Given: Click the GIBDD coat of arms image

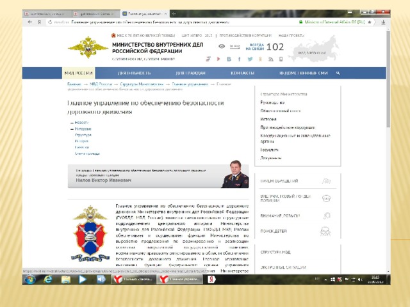Looking at the screenshot, I should click(x=90, y=233).
